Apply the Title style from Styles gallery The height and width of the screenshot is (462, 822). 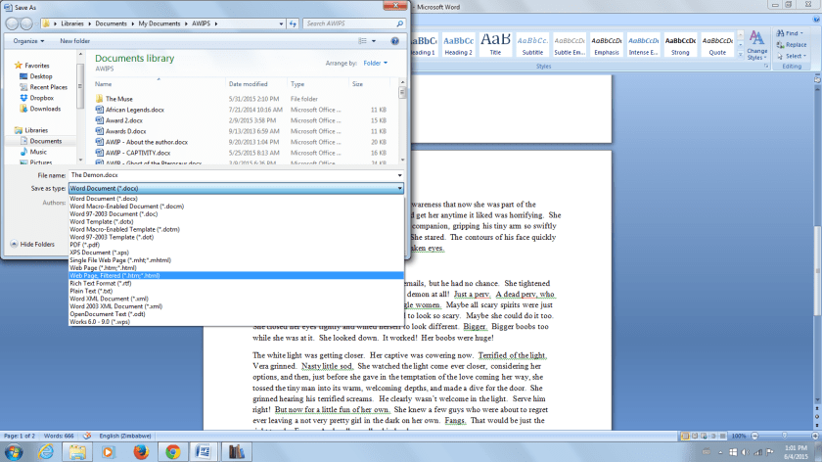click(495, 43)
